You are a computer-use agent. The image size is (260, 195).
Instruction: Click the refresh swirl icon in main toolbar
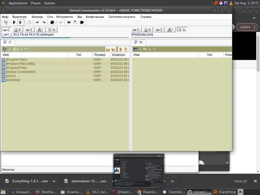[x=6, y=22]
